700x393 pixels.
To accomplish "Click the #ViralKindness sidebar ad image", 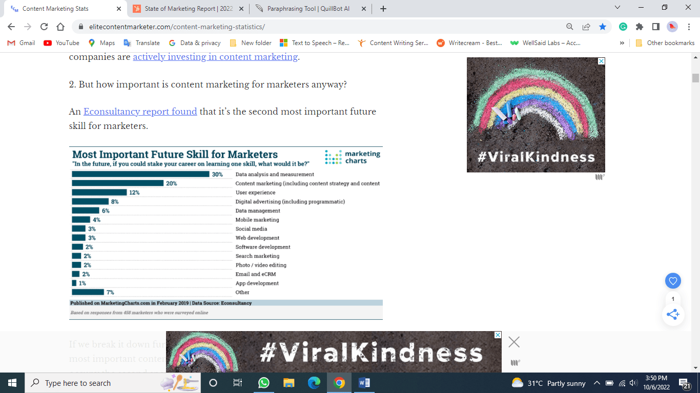I will [x=536, y=115].
